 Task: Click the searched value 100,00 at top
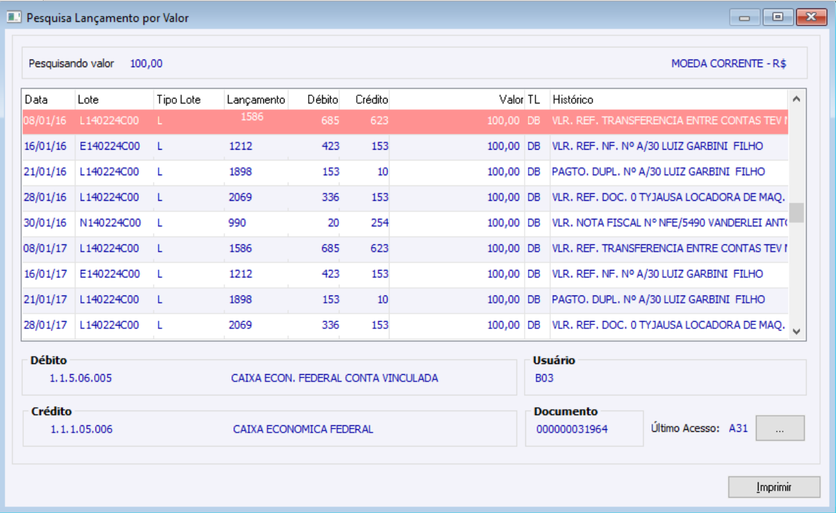coord(146,63)
